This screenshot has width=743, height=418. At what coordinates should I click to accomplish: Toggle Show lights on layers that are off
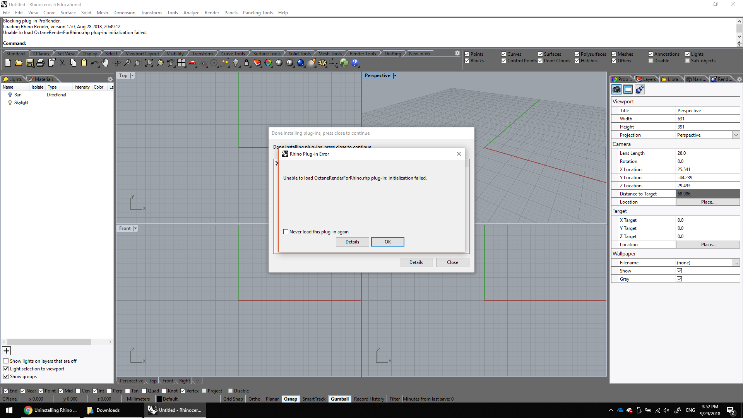6,361
